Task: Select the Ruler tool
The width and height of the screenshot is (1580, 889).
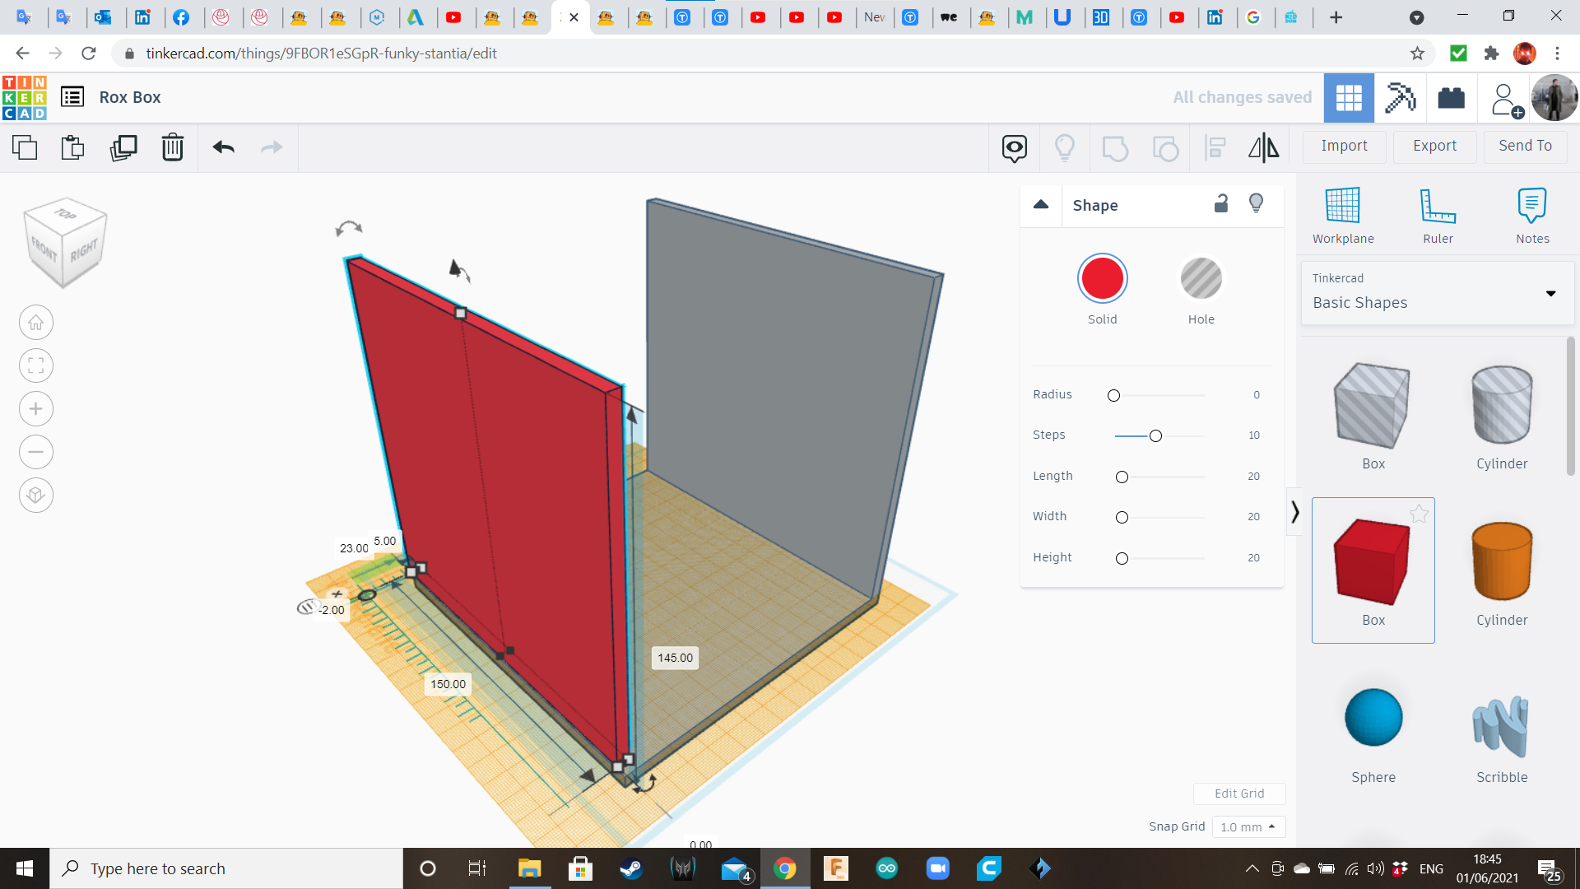Action: point(1439,214)
